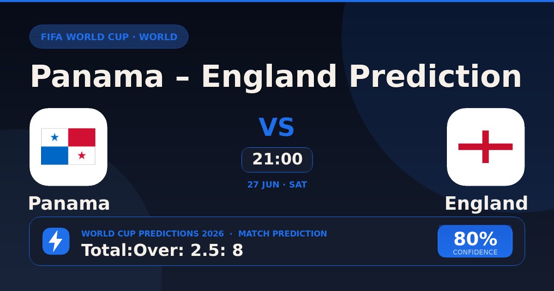Image resolution: width=554 pixels, height=291 pixels.
Task: Click the 21:00 kickoff time box
Action: point(277,160)
